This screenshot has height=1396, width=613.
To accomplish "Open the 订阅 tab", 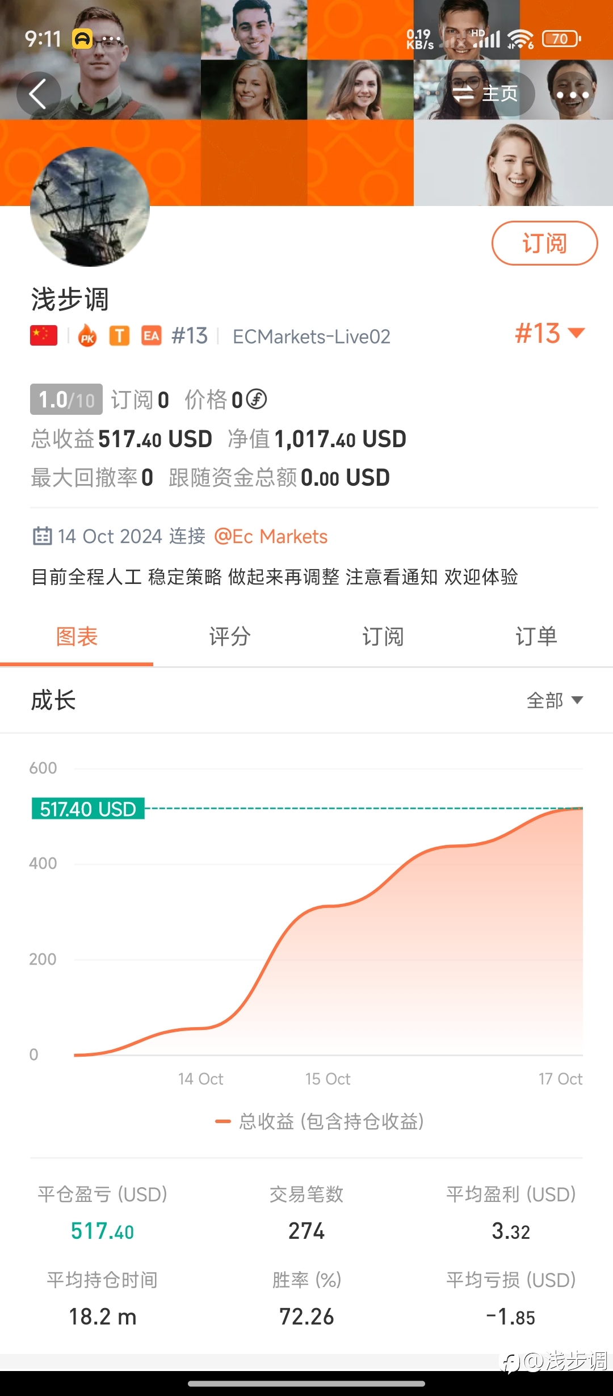I will 383,636.
